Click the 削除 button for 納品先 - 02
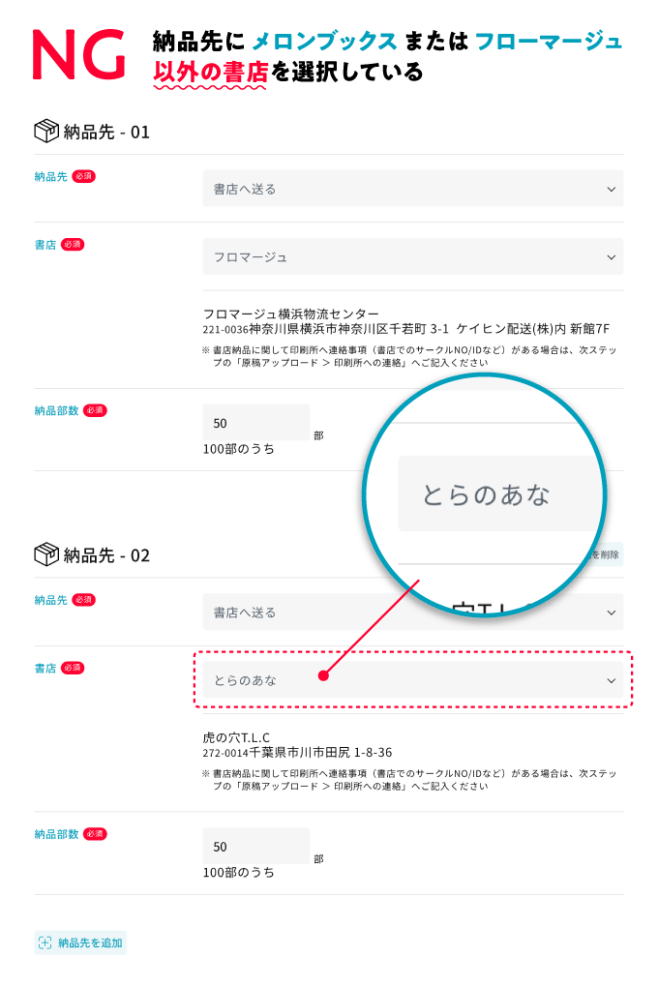The image size is (658, 987). 605,554
